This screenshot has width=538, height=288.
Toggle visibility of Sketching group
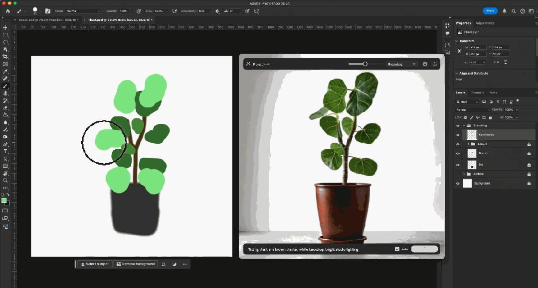click(x=458, y=125)
